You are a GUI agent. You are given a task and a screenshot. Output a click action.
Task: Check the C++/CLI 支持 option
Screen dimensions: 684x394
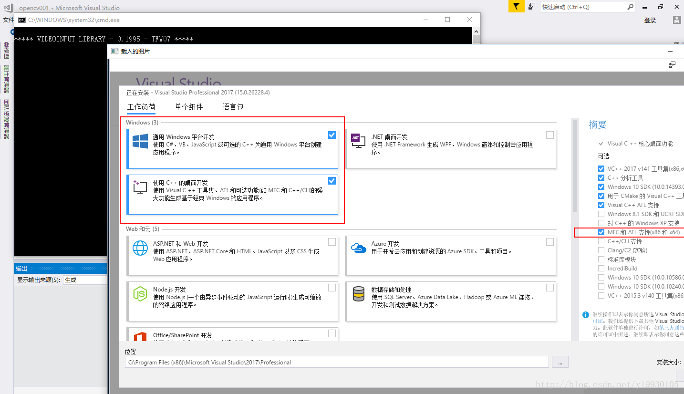tap(601, 241)
